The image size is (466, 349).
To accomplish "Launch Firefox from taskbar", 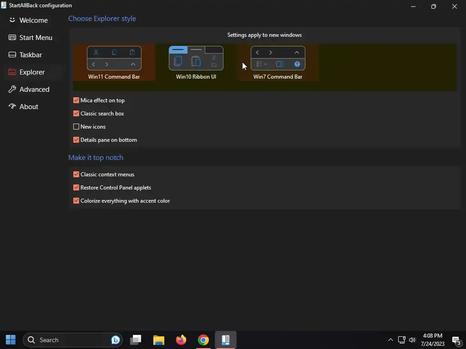I will pos(181,340).
